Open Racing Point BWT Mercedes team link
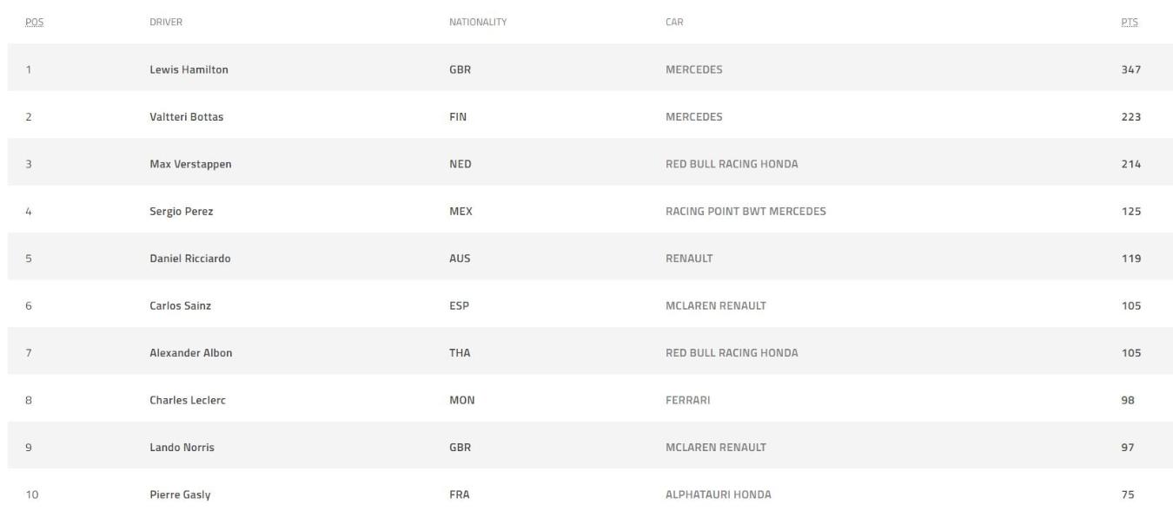Viewport: 1173px width, 511px height. (746, 211)
